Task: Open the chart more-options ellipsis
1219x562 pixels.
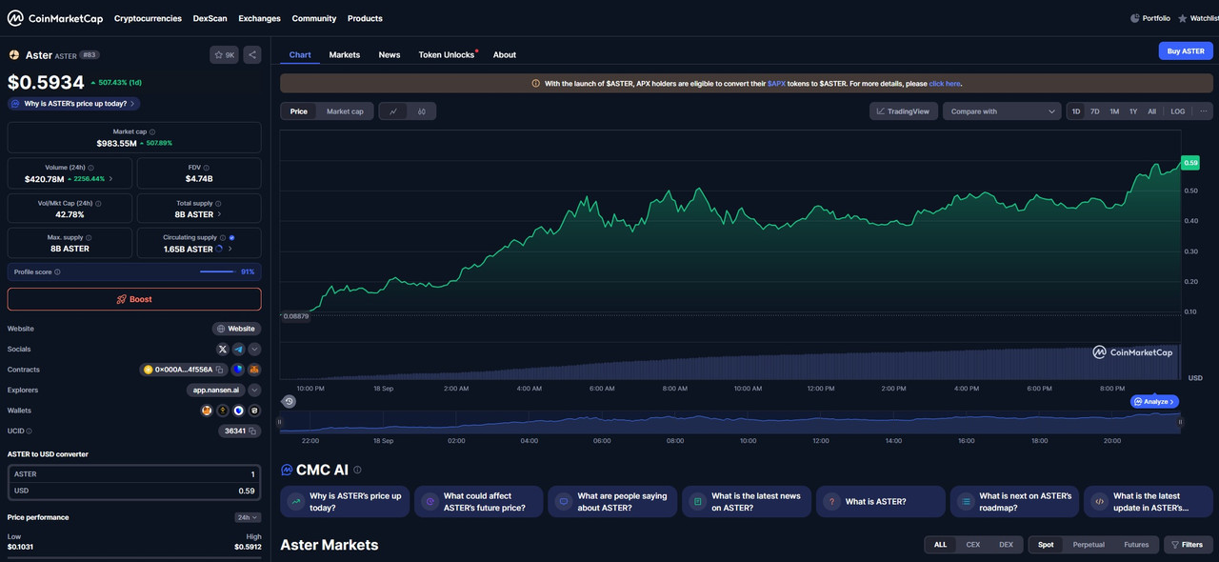Action: click(x=1203, y=111)
